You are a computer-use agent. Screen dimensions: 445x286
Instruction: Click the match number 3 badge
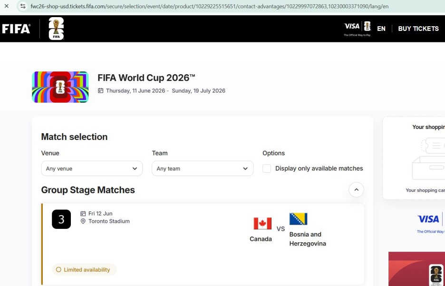(61, 219)
